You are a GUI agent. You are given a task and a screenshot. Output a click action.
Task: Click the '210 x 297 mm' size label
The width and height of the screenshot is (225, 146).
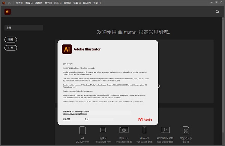(x=82, y=142)
